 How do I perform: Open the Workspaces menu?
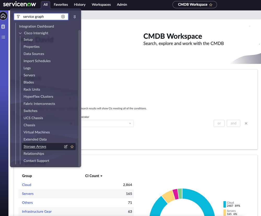click(x=101, y=5)
